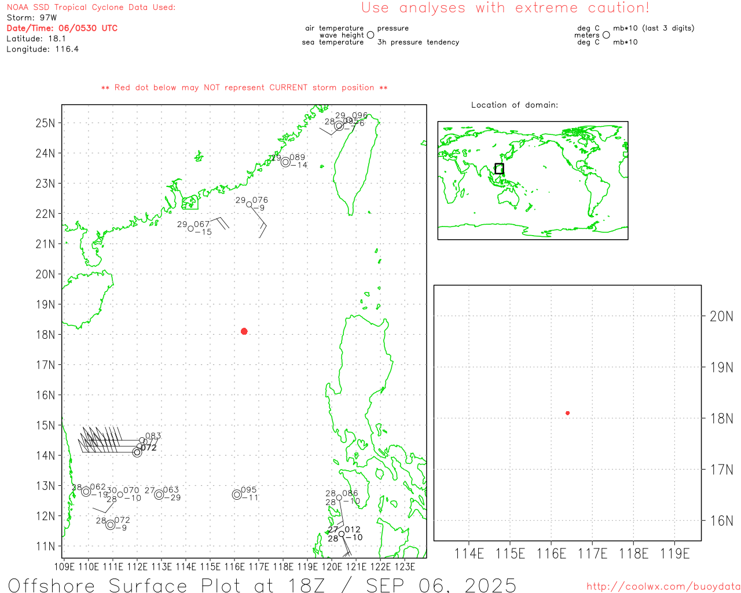Click Date/Time: 06/0530 UTC text
The width and height of the screenshot is (741, 593).
[62, 28]
